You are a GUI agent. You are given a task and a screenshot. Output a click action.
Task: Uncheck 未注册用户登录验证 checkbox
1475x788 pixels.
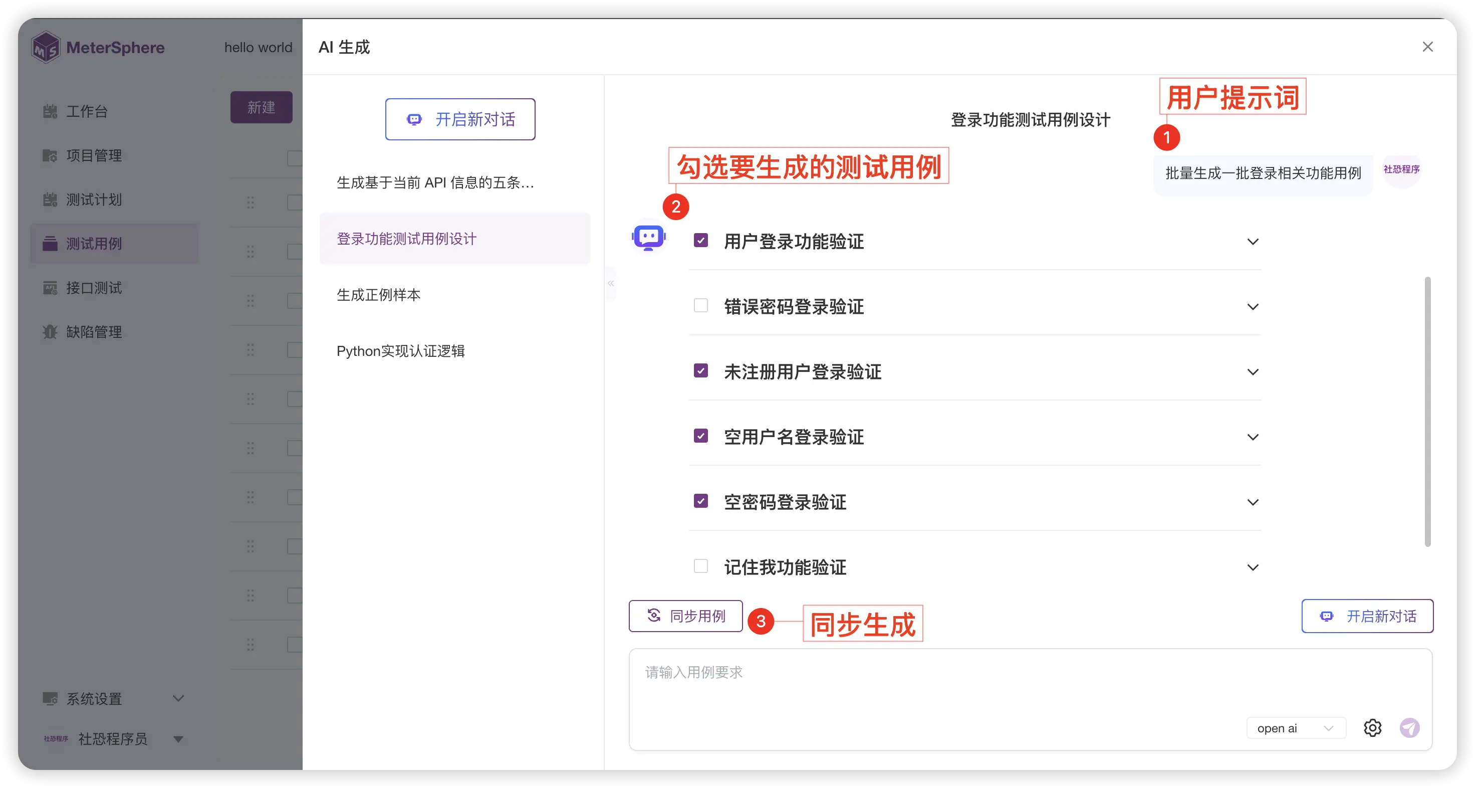701,370
